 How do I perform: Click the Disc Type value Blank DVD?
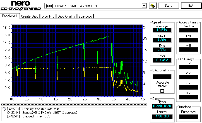pyautogui.click(x=162, y=106)
